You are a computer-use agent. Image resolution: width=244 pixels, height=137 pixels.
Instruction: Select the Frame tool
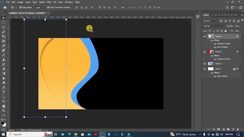tap(3, 41)
